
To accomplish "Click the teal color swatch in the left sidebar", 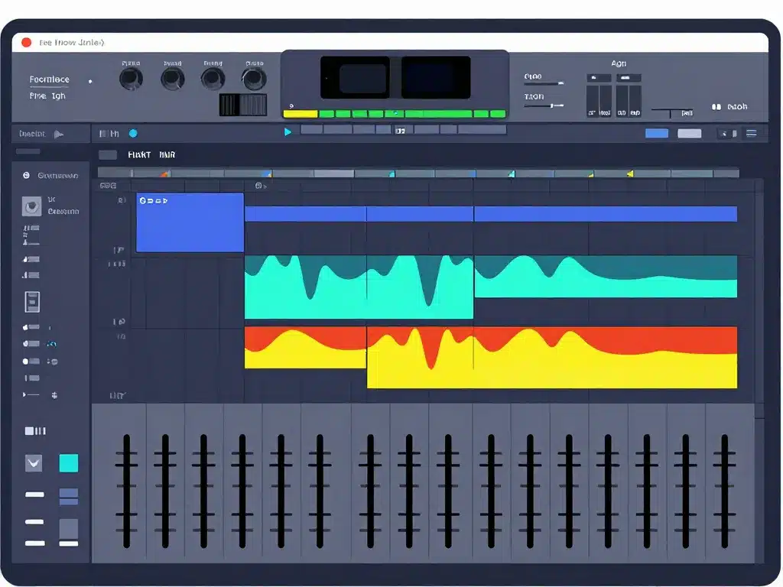I will pyautogui.click(x=69, y=463).
